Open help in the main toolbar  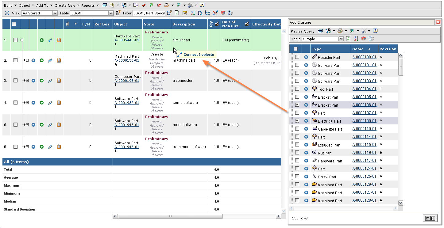tap(202, 5)
